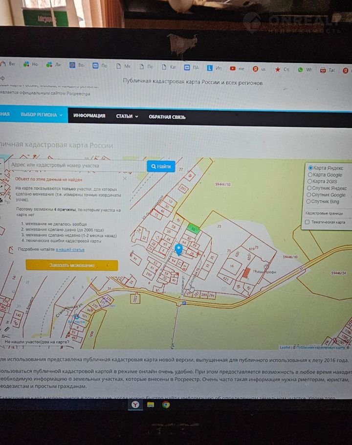Image resolution: width=352 pixels, height=445 pixels.
Task: Enable the 'Тематическая карта' checkbox
Action: coord(307,222)
